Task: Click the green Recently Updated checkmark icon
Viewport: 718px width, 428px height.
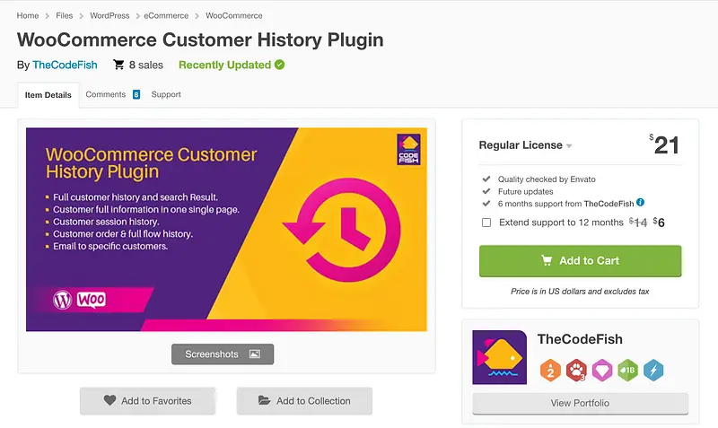Action: point(280,65)
